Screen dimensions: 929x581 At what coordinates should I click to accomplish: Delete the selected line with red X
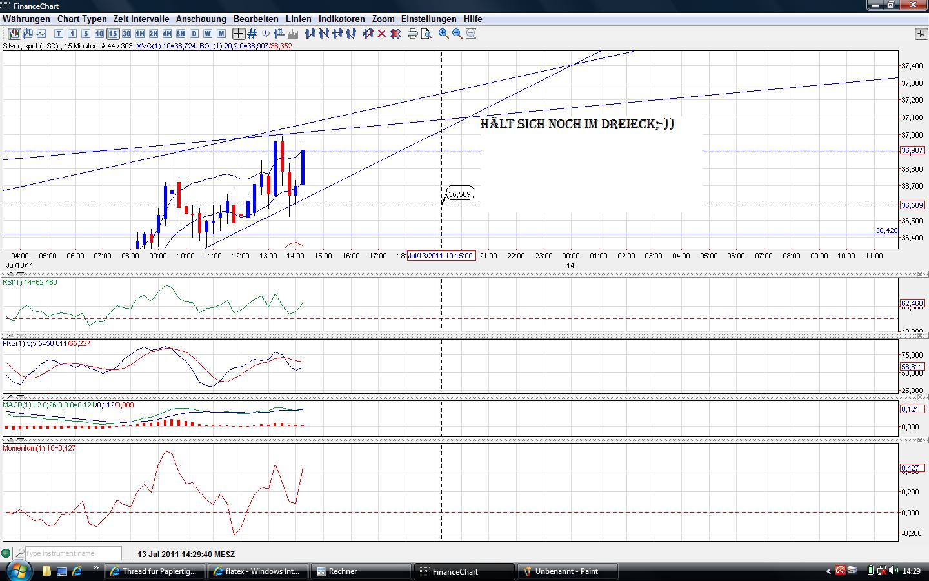(x=381, y=34)
